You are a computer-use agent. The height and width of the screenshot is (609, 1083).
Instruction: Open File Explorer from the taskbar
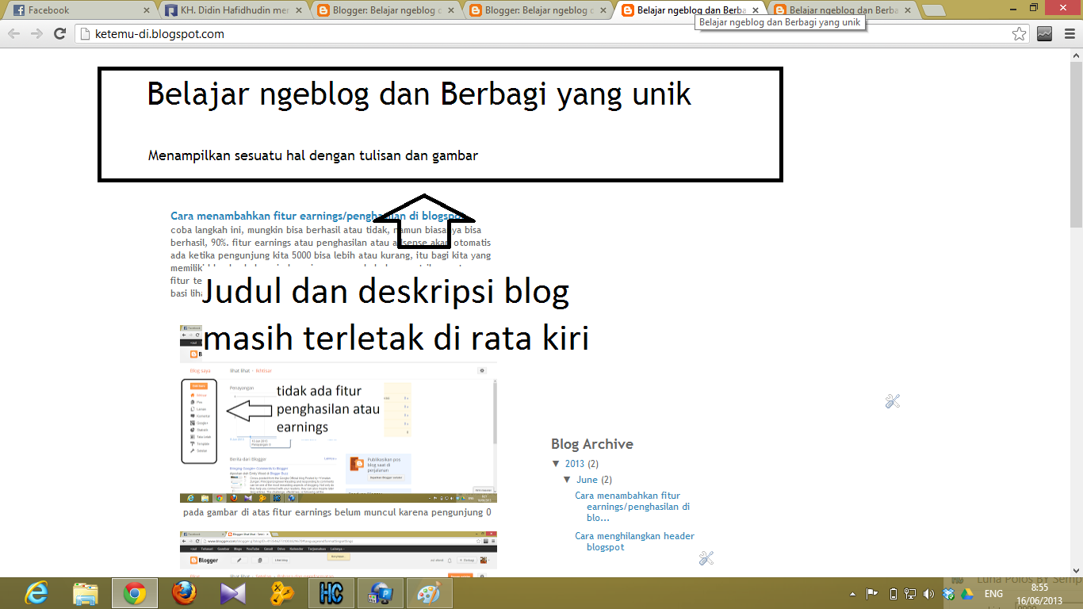click(x=86, y=593)
